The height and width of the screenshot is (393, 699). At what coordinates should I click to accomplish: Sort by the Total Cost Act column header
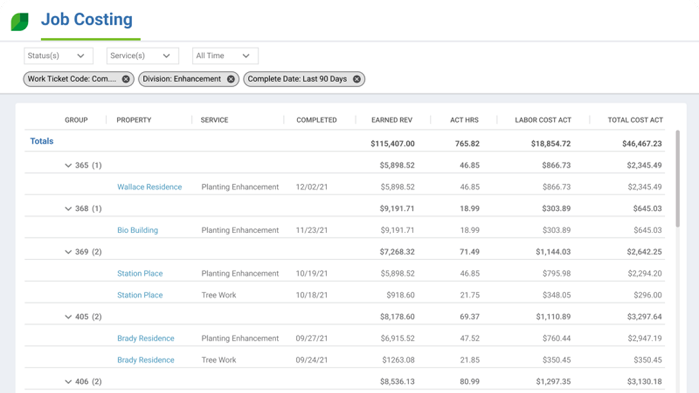coord(635,120)
